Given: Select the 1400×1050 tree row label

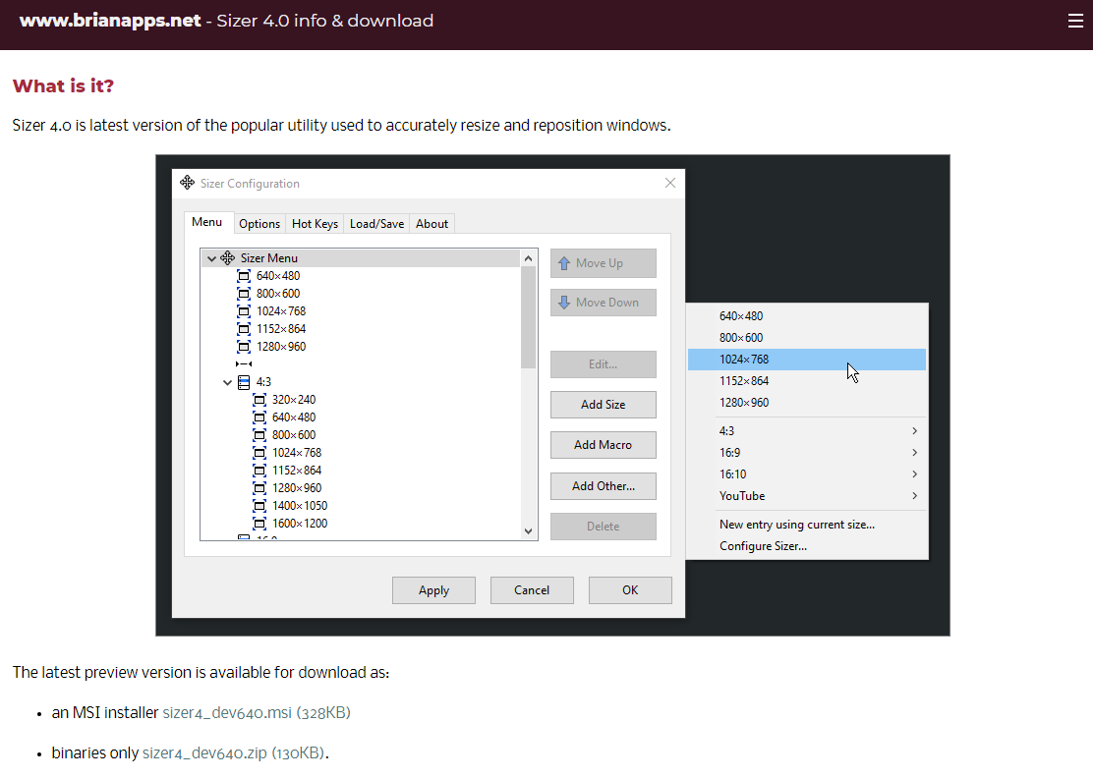Looking at the screenshot, I should [300, 506].
